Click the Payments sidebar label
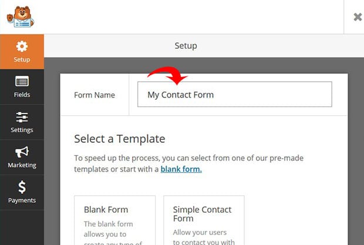Viewport: 364px width, 245px height. 22,200
